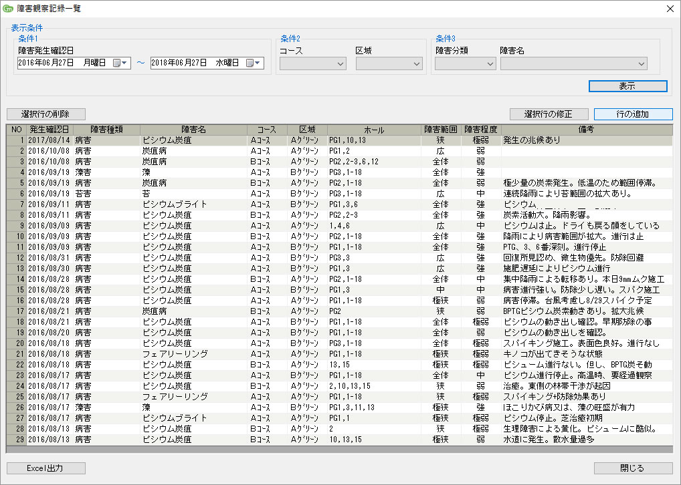This screenshot has height=485, width=681.
Task: Click 選択行の削除 button
Action: click(x=45, y=114)
